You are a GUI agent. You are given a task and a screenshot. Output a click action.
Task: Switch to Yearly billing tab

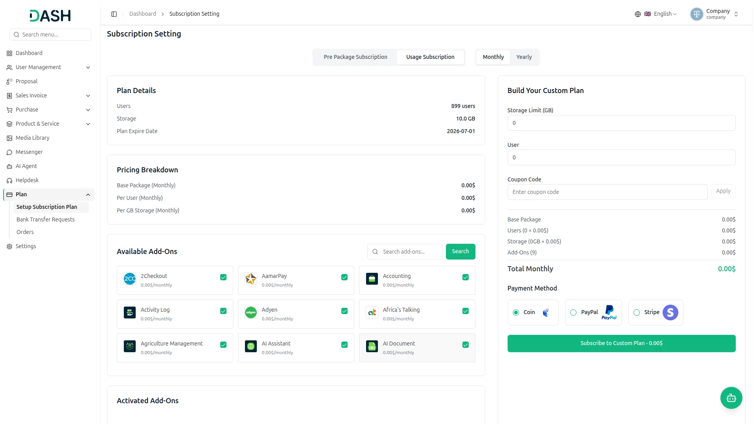524,57
